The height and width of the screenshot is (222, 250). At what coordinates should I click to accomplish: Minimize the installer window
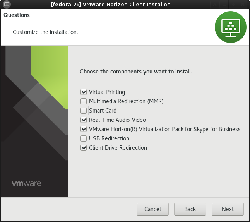[x=224, y=5]
